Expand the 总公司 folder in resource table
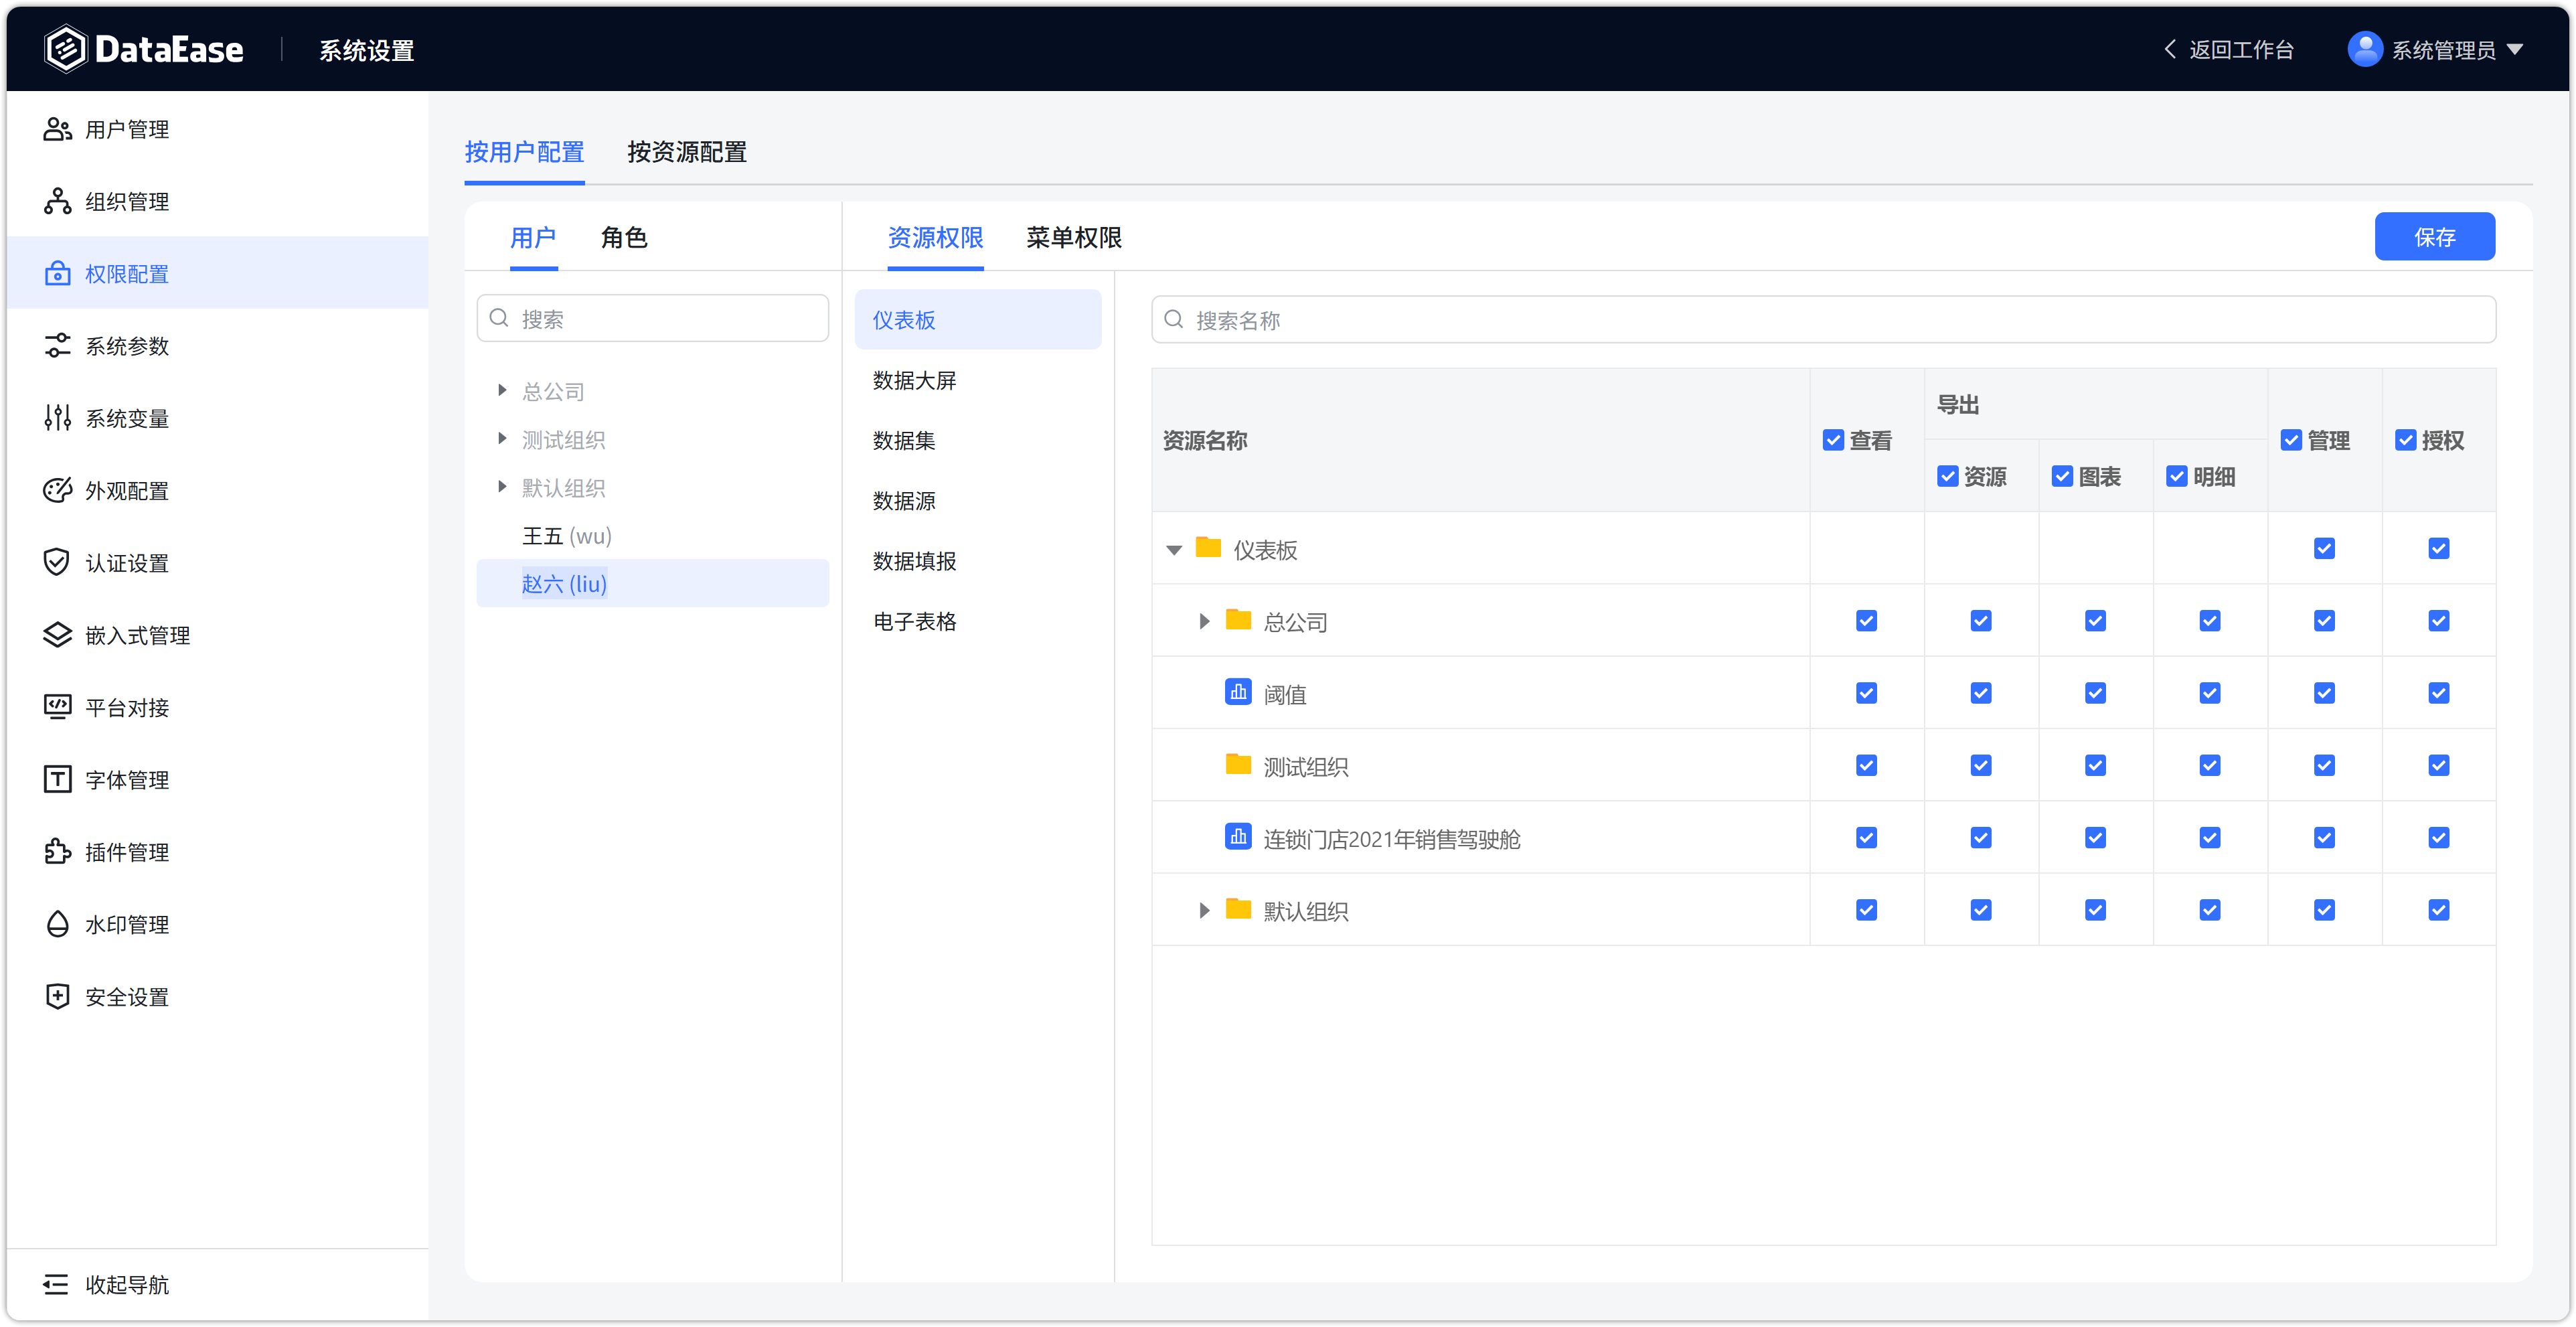Screen dimensions: 2576x1327 pyautogui.click(x=1204, y=621)
